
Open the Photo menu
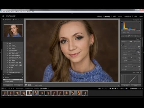tap(13, 12)
